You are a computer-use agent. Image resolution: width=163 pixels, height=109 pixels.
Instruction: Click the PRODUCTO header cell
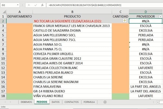[x=72, y=16]
